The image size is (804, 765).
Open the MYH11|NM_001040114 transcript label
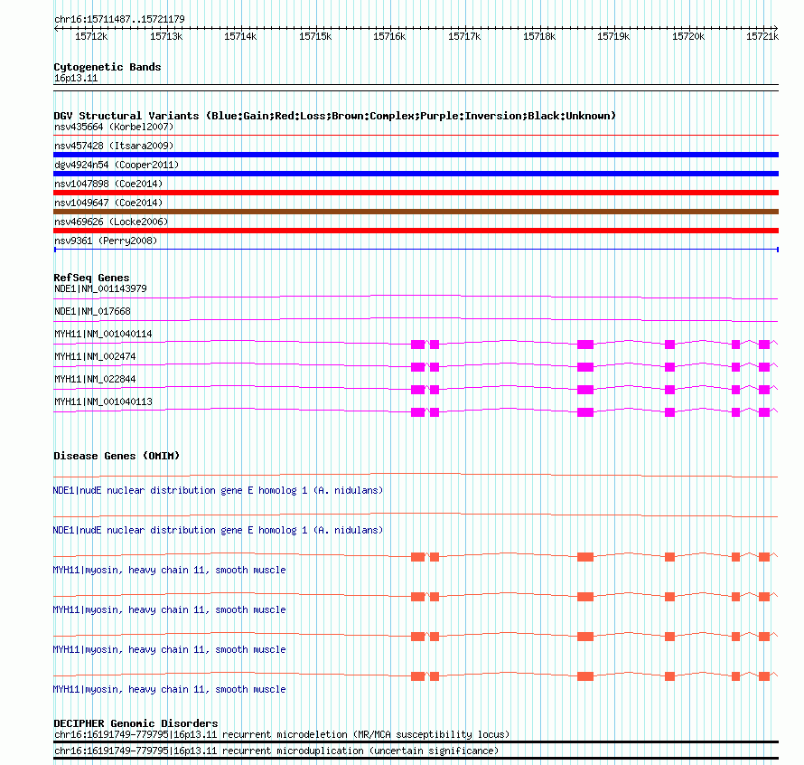tap(103, 334)
